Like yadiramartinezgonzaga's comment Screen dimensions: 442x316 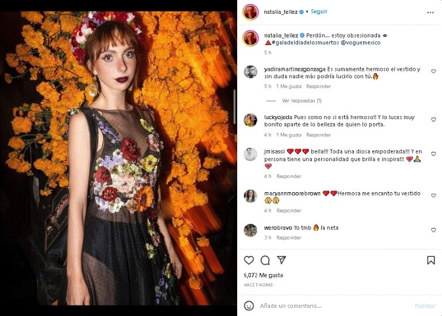(x=433, y=71)
